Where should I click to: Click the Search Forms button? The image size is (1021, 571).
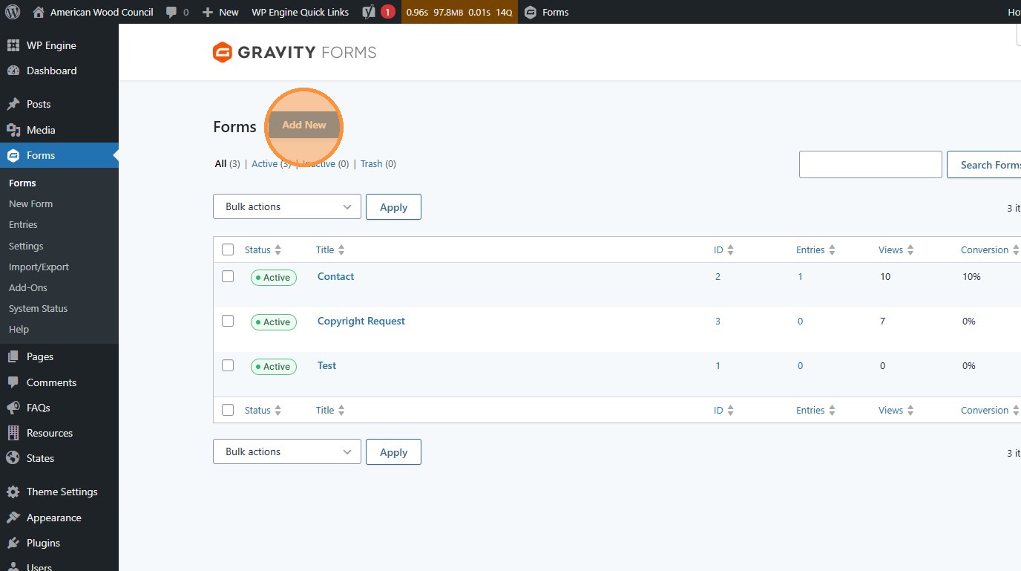tap(984, 164)
